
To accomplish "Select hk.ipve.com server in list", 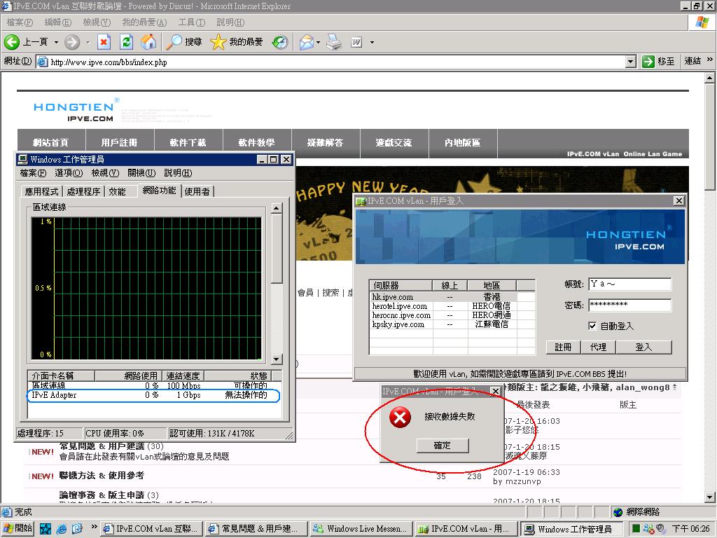I will [393, 297].
